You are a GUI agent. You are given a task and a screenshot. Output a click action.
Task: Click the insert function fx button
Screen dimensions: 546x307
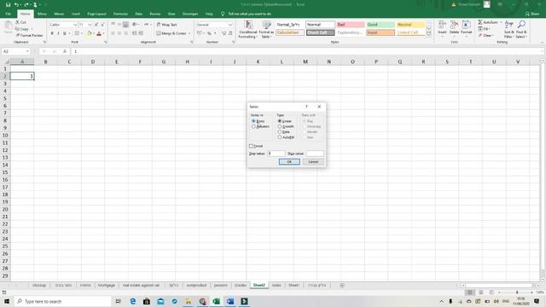65,51
